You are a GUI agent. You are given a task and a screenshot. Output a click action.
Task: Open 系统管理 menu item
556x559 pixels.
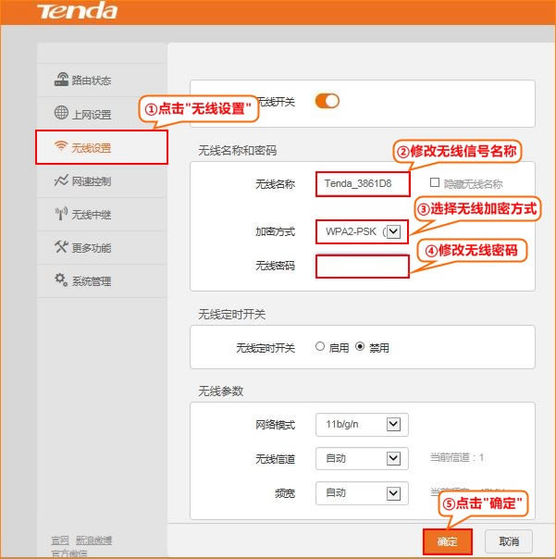[102, 281]
